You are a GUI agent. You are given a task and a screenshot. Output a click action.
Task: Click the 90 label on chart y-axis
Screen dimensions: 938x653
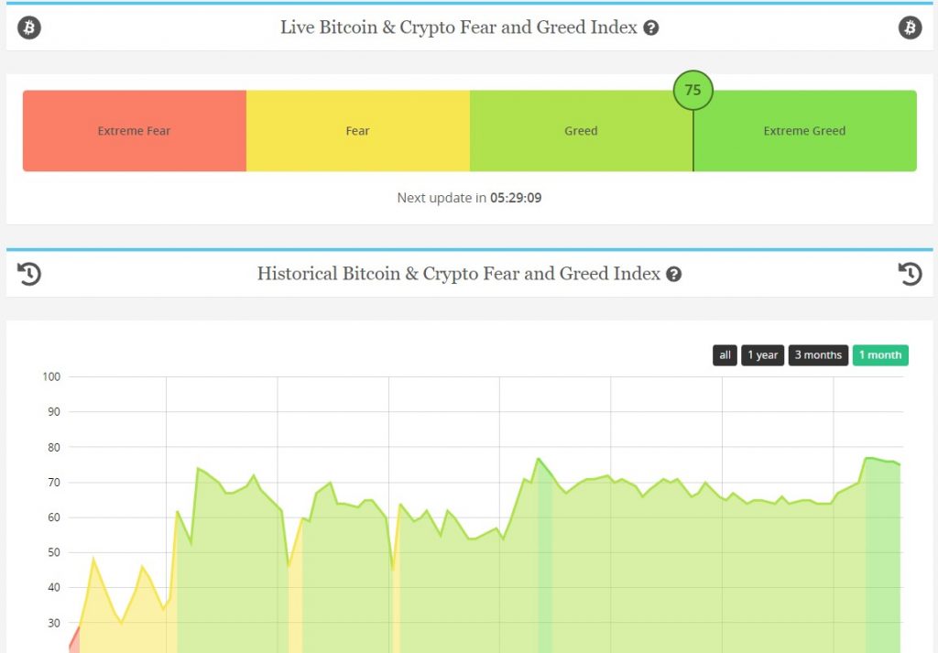click(54, 412)
